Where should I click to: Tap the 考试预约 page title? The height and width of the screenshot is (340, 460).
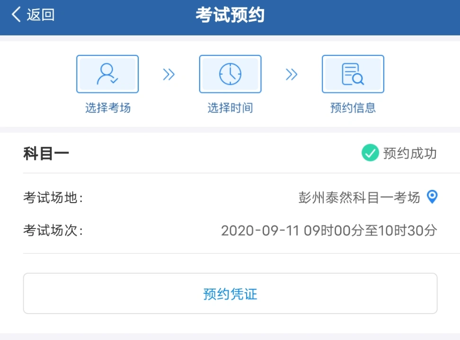tap(230, 15)
